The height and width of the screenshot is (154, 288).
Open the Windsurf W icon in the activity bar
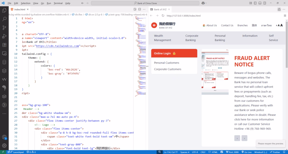(4, 79)
